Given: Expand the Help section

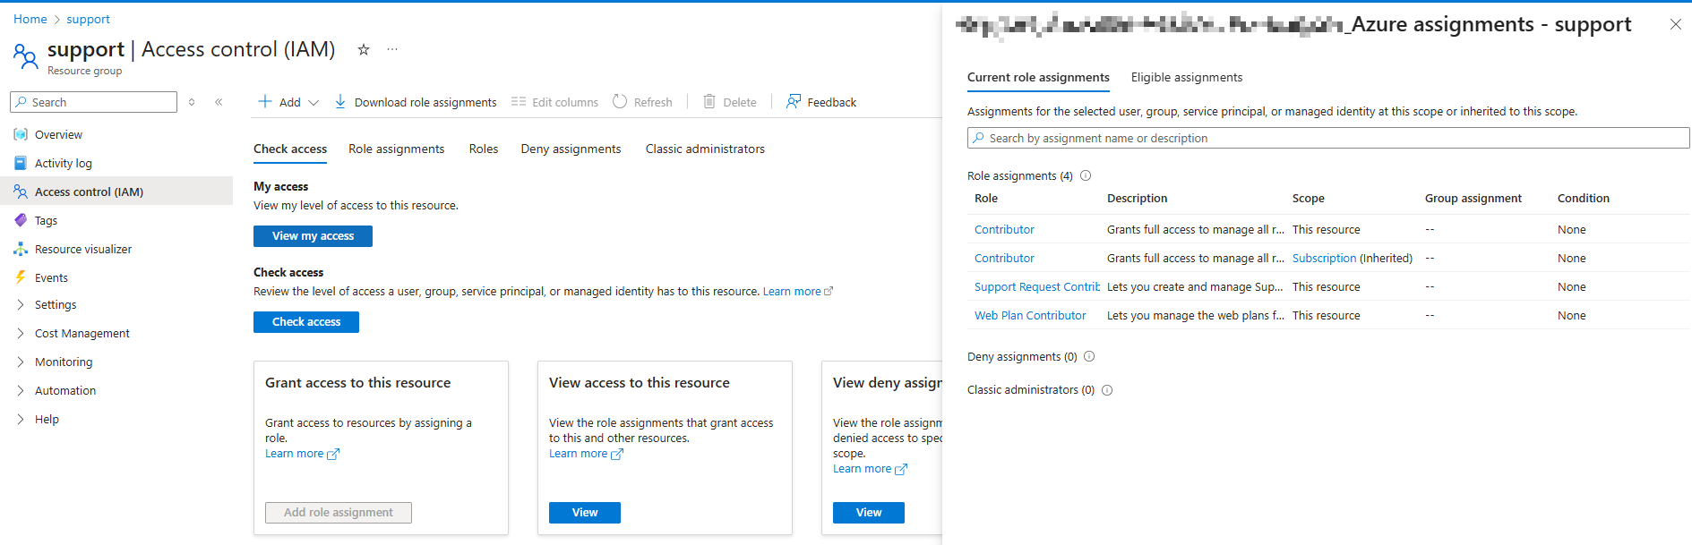Looking at the screenshot, I should tap(21, 419).
